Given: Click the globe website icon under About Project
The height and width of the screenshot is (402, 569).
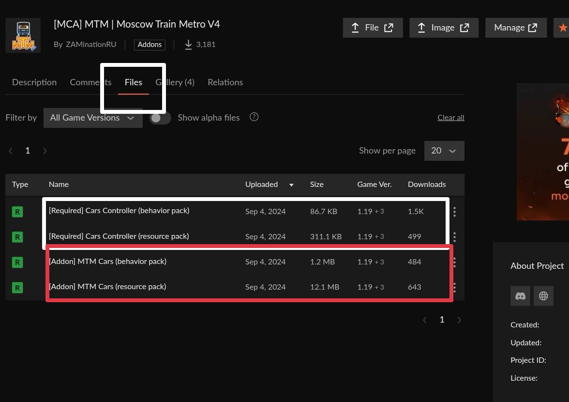Looking at the screenshot, I should coord(543,296).
